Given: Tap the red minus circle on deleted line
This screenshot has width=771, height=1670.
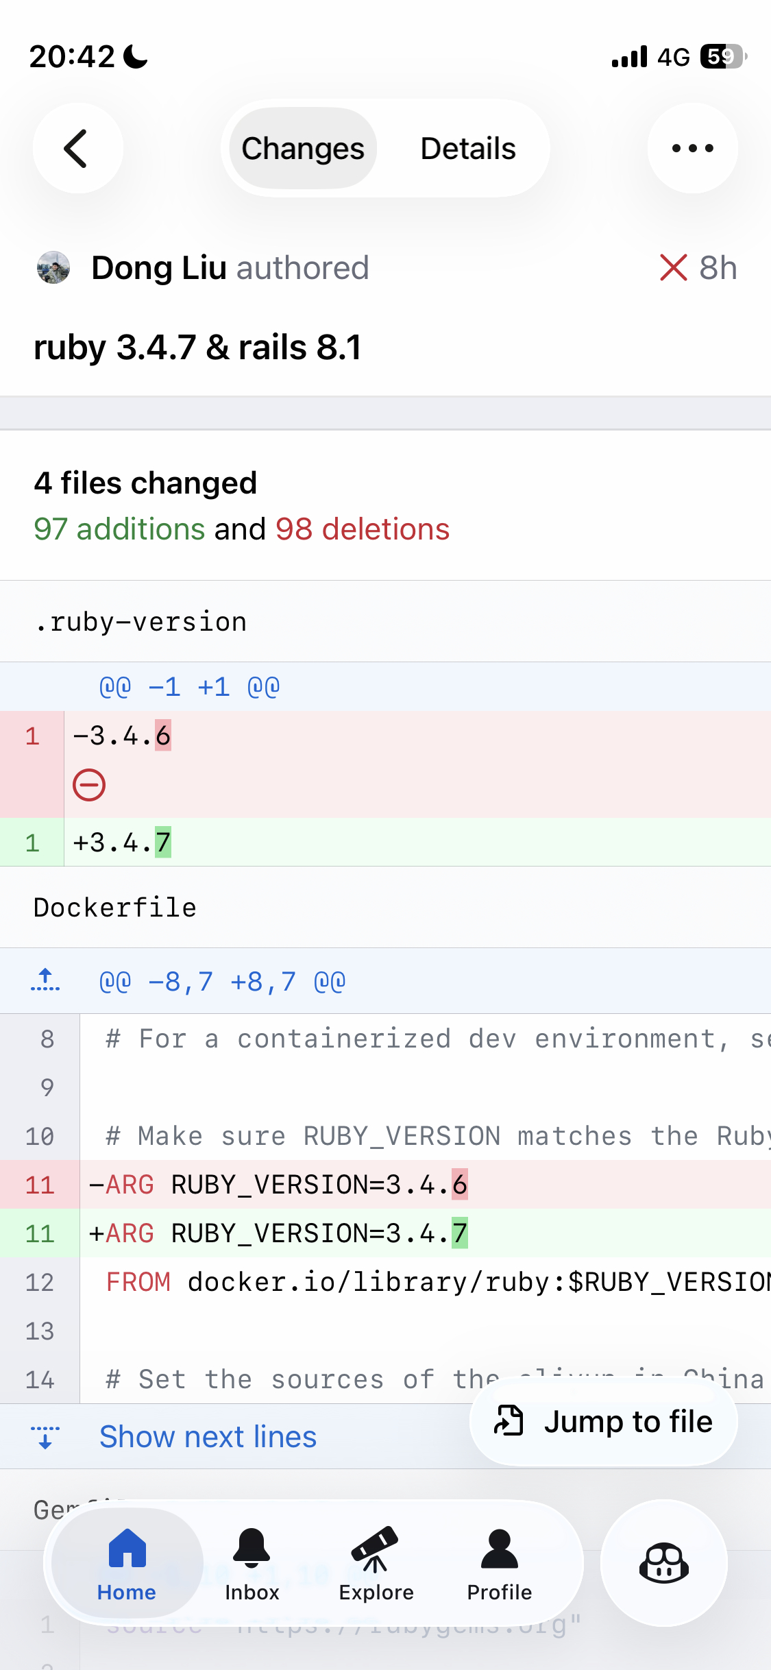Looking at the screenshot, I should pyautogui.click(x=89, y=785).
